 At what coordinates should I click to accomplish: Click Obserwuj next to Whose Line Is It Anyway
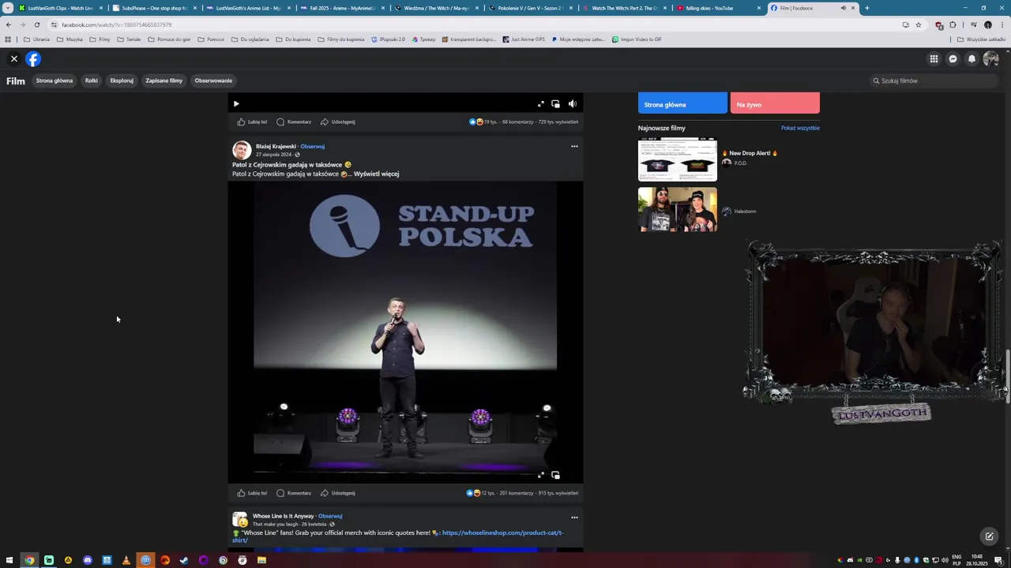click(x=330, y=516)
